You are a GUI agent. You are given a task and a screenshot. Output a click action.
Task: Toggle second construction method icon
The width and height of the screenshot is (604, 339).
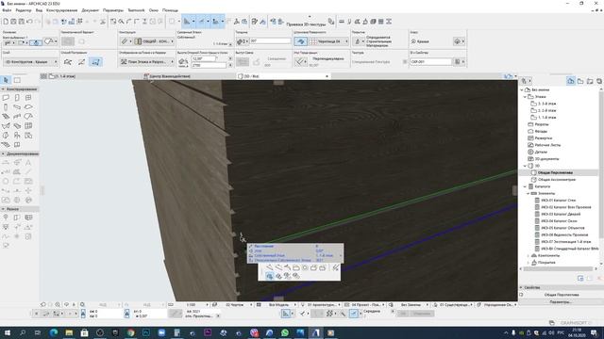[82, 61]
